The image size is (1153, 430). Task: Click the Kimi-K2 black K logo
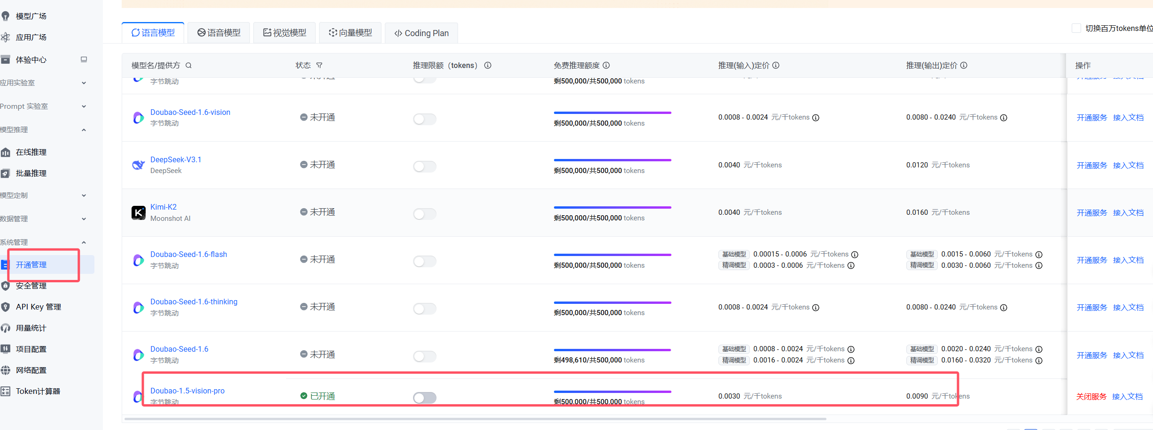coord(139,213)
